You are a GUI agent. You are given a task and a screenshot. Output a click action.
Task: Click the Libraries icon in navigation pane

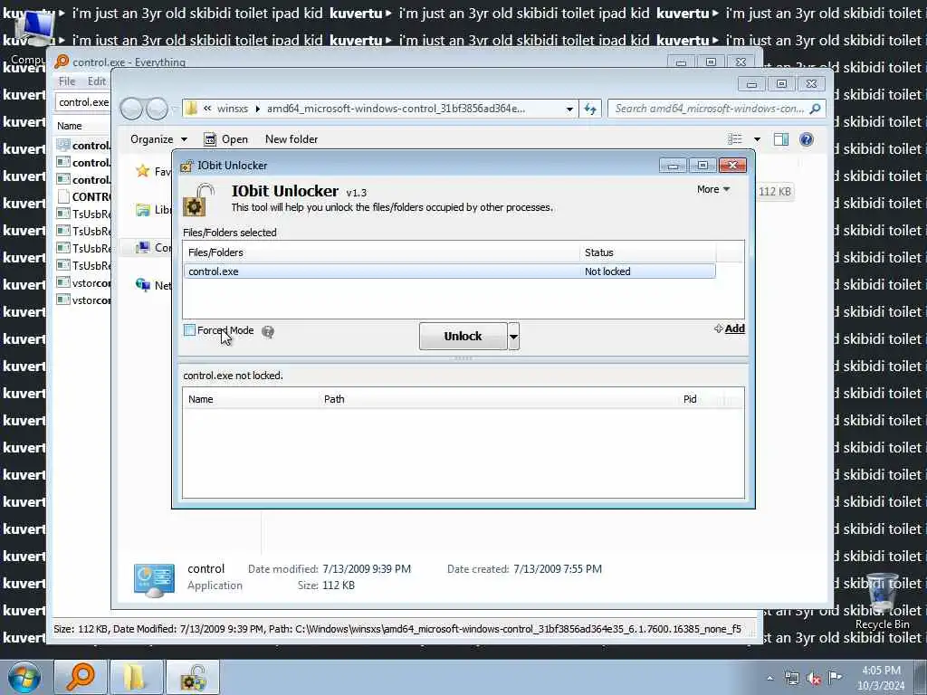point(142,210)
